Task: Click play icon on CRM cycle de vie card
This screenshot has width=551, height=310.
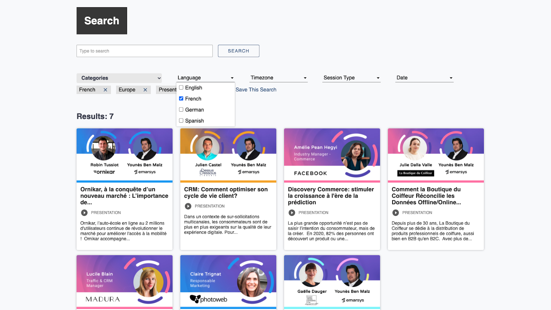Action: [x=188, y=206]
